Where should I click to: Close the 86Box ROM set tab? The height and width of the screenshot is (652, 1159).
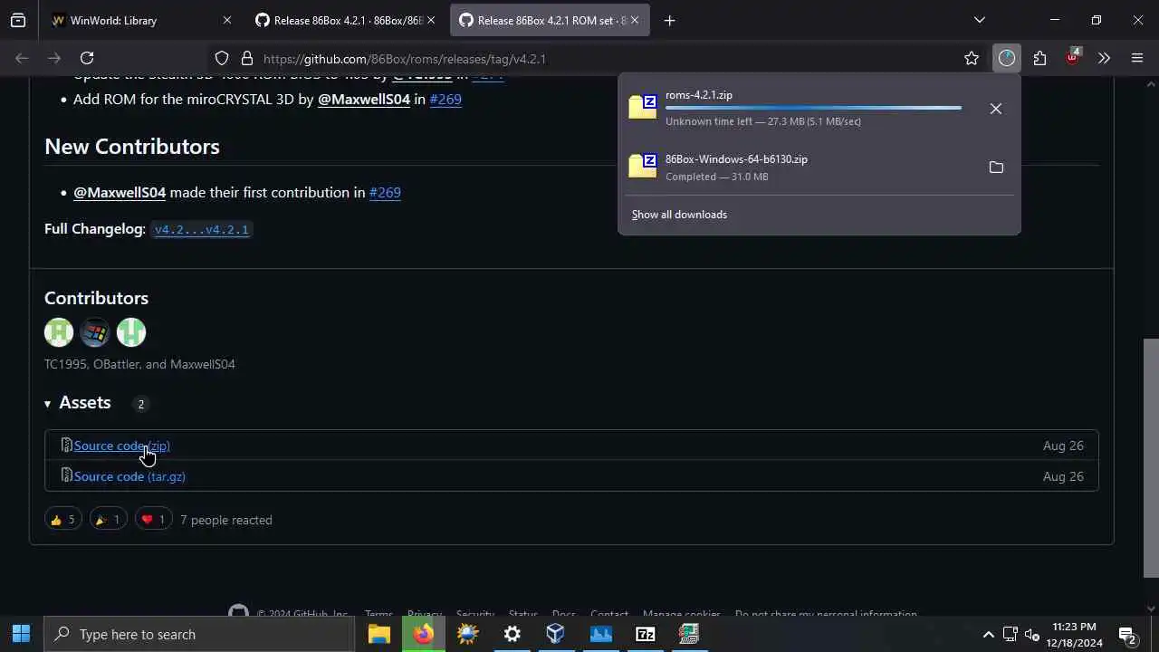click(x=634, y=20)
